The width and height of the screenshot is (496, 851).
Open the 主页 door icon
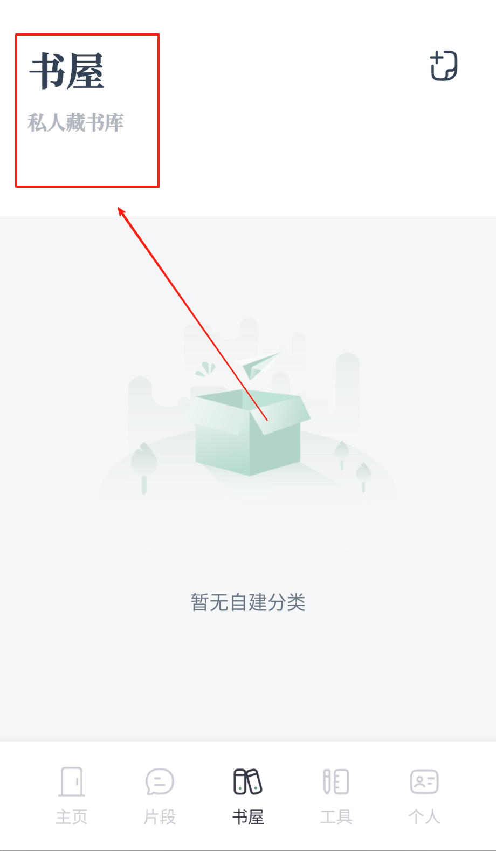click(72, 781)
